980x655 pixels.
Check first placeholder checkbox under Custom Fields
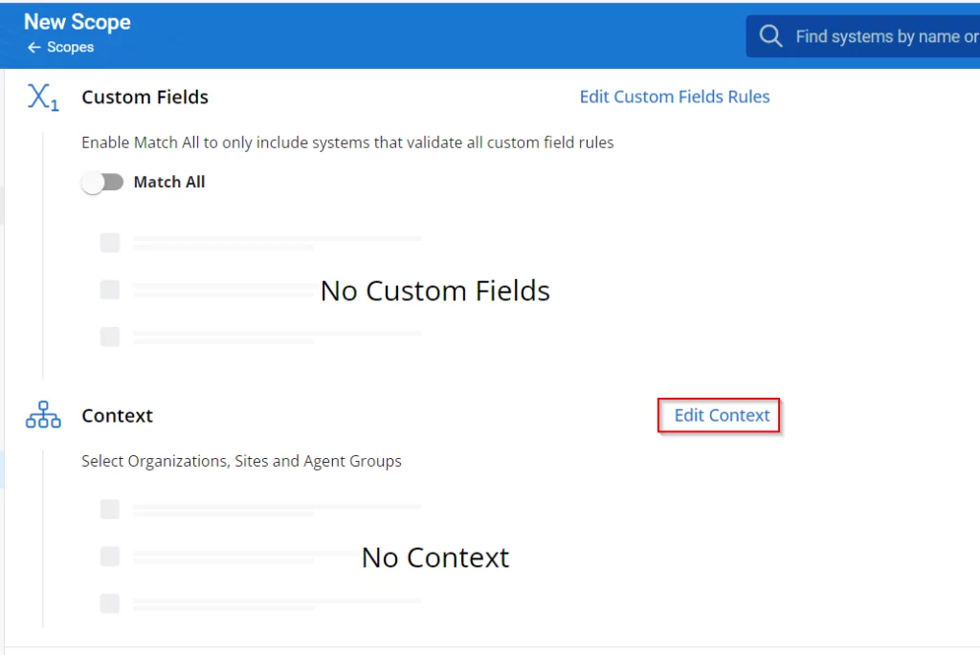pos(110,243)
